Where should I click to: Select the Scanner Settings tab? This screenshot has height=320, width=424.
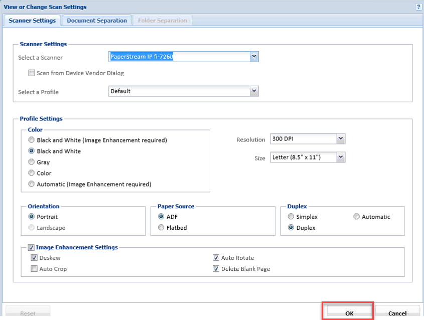coord(33,21)
